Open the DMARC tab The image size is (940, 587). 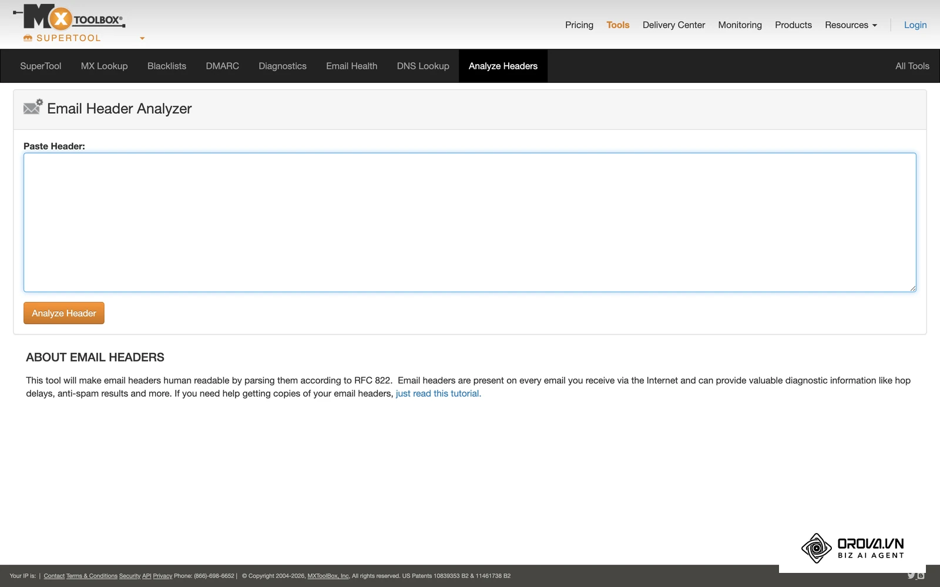[222, 66]
